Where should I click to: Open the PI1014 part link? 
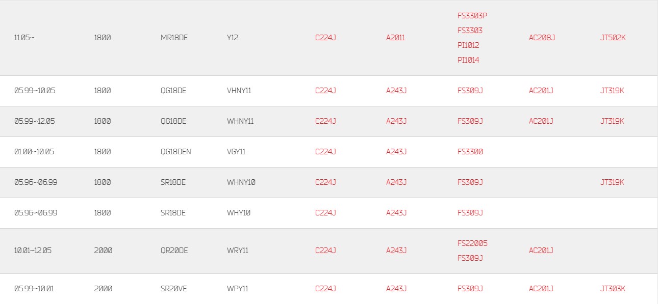(468, 60)
